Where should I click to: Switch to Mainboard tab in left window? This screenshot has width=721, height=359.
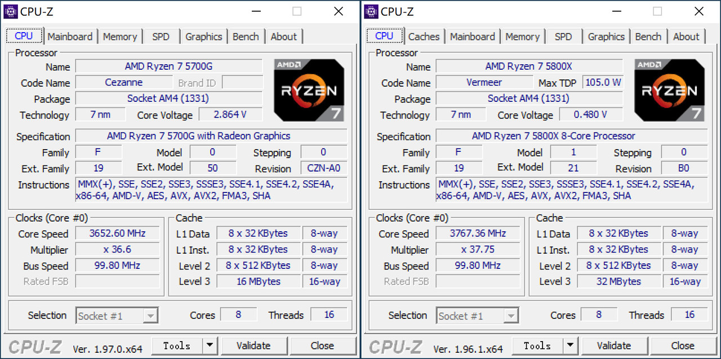point(70,37)
